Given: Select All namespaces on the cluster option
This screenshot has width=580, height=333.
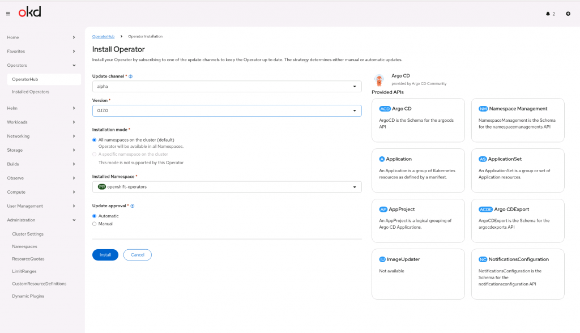Looking at the screenshot, I should click(x=95, y=140).
